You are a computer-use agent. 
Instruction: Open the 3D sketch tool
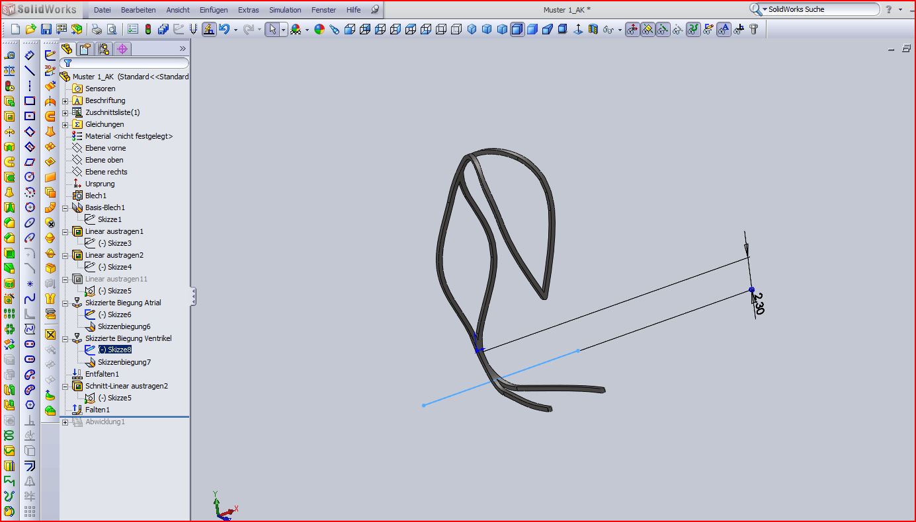(x=50, y=71)
